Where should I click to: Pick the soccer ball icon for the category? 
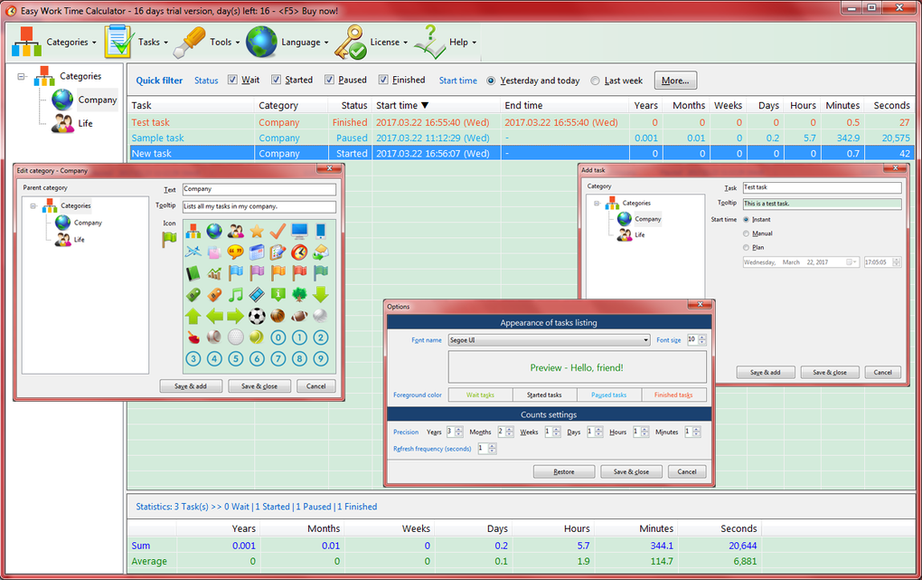coord(257,316)
